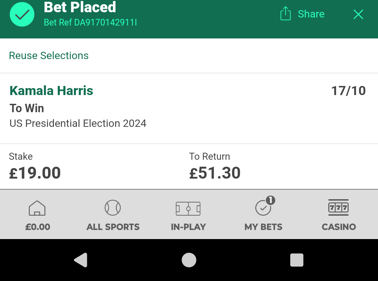Tap the Android back navigation button
The width and height of the screenshot is (378, 281).
[x=80, y=260]
